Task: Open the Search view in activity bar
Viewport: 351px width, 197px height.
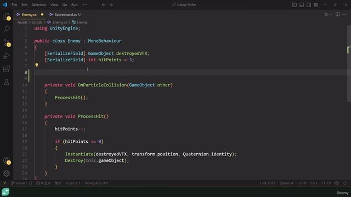Action: point(7,29)
